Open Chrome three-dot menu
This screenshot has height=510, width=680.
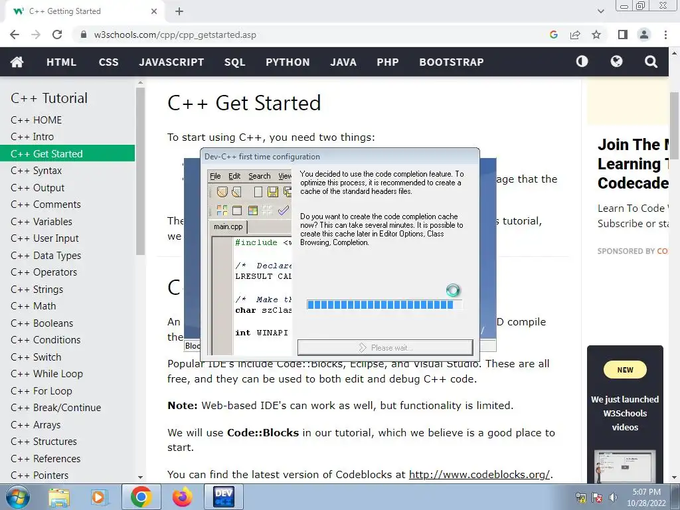coord(665,35)
